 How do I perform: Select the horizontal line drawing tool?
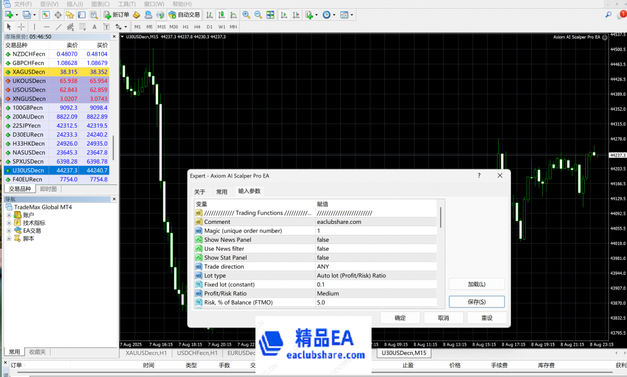click(46, 27)
